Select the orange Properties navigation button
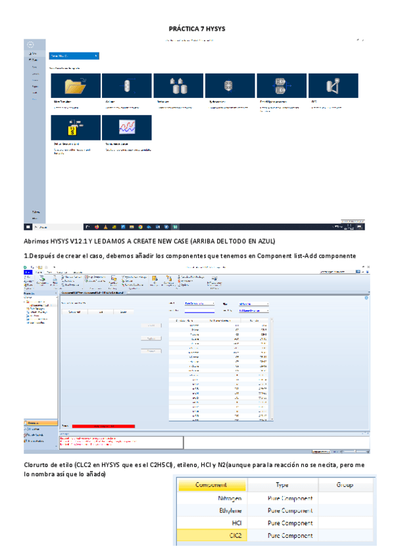The height and width of the screenshot is (557, 394). [41, 423]
